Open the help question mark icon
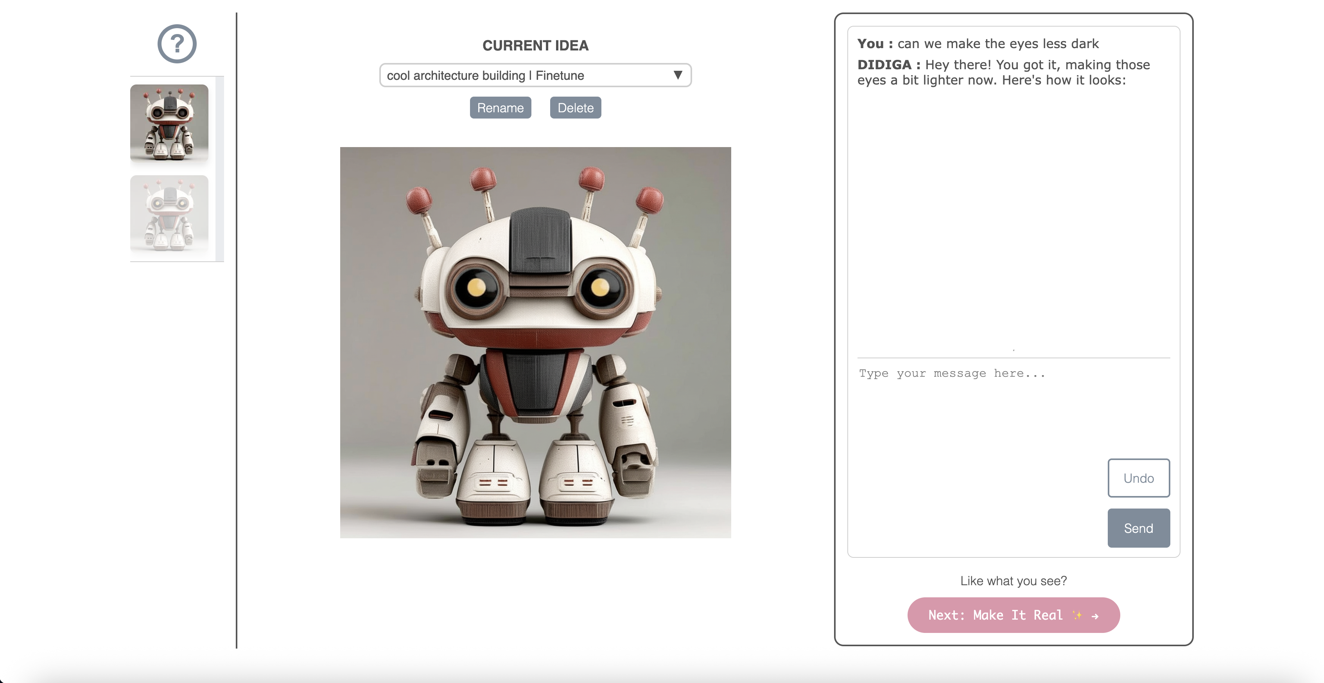 point(177,44)
